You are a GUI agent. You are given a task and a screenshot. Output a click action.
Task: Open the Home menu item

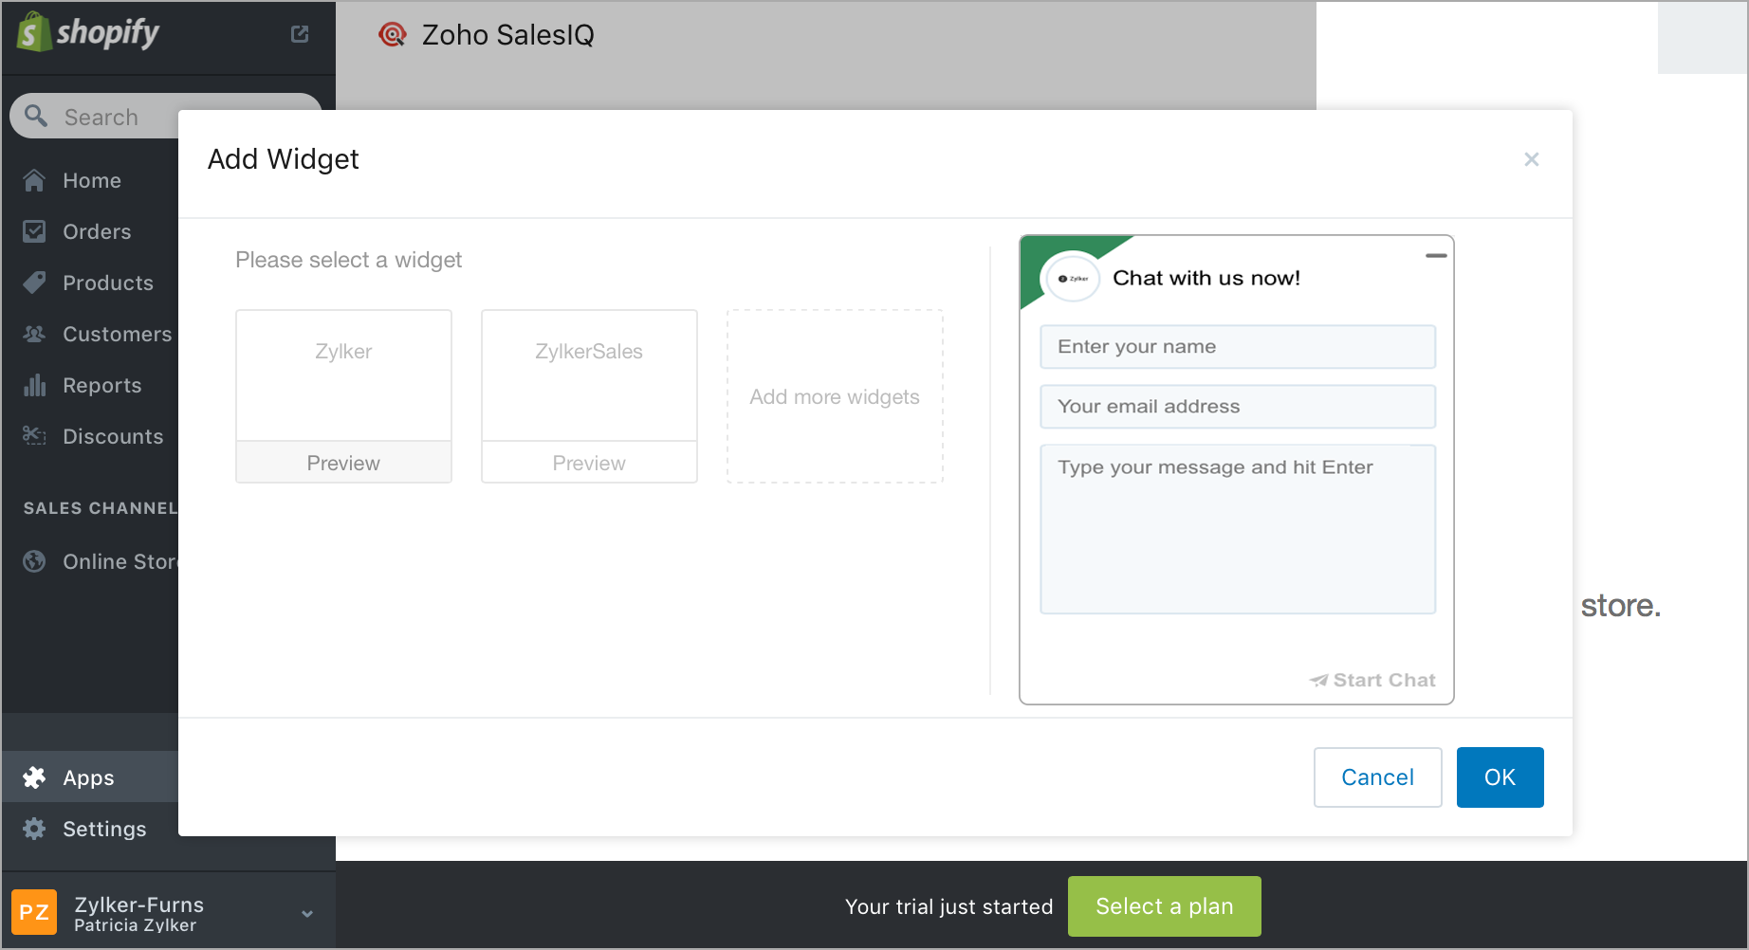pyautogui.click(x=91, y=180)
